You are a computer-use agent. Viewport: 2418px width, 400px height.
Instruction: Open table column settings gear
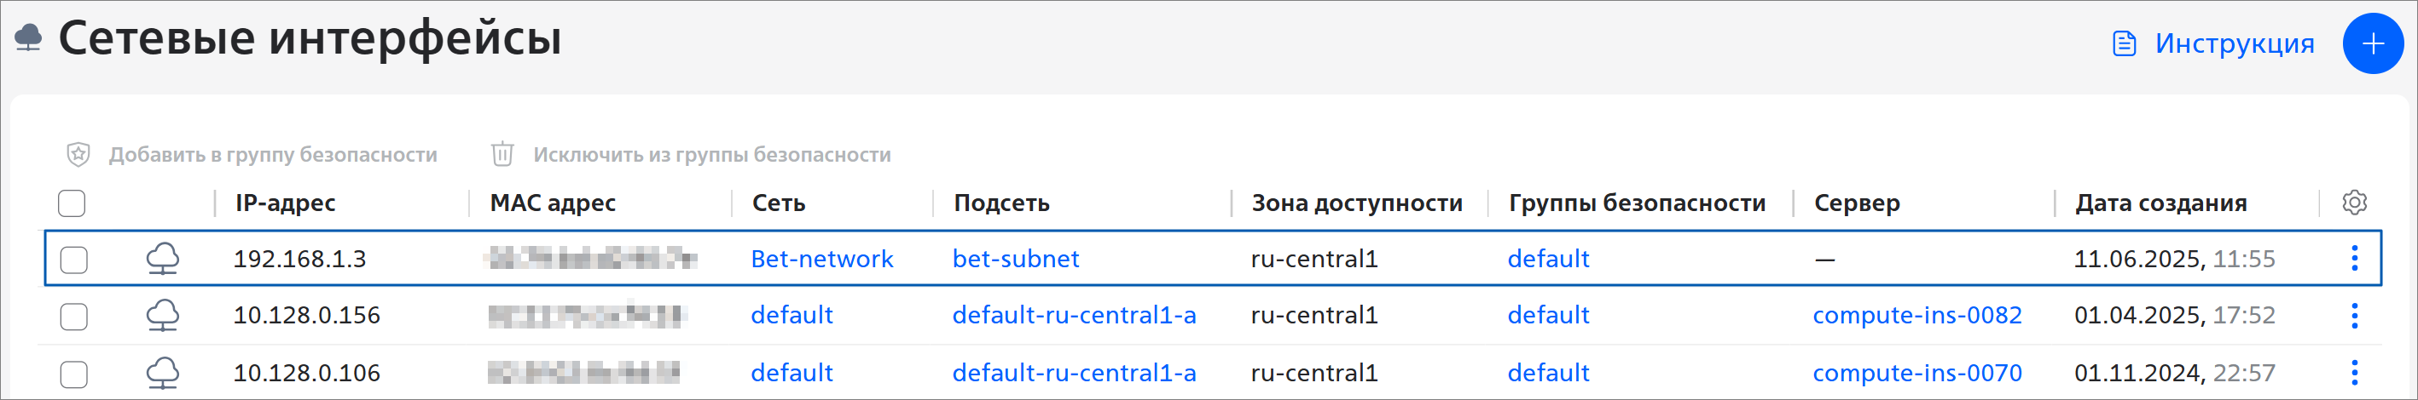click(x=2353, y=203)
